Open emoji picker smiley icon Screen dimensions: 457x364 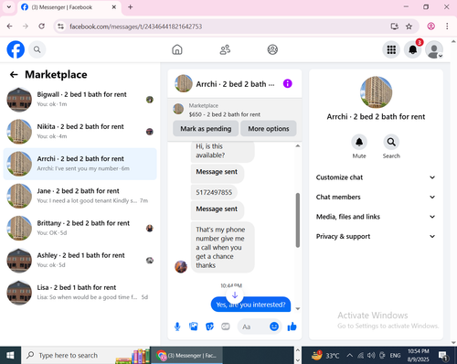coord(274,327)
